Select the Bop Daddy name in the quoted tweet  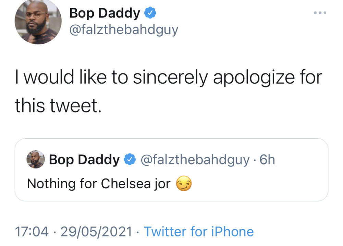click(84, 160)
